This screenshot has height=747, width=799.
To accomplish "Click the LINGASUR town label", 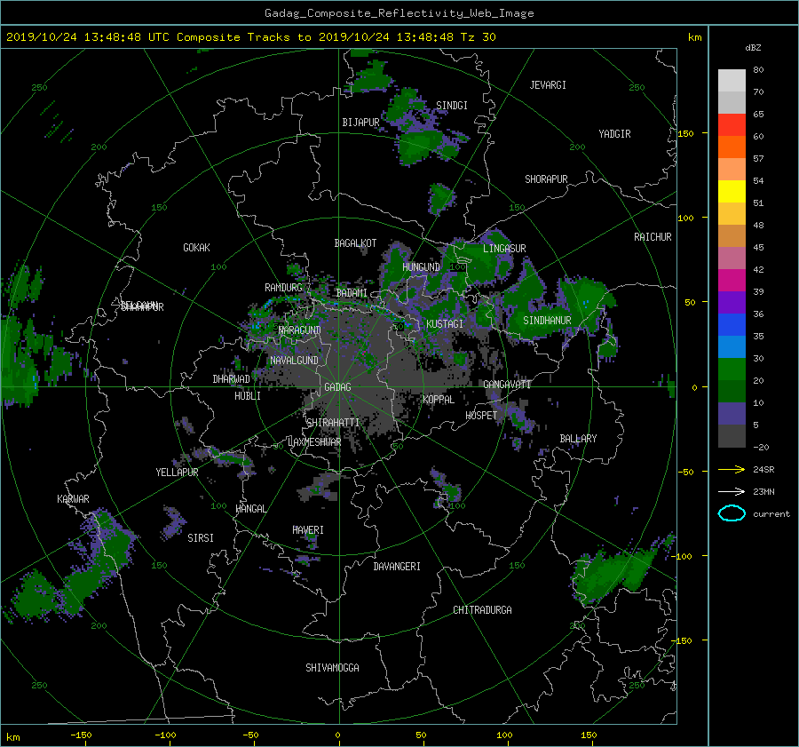I will pos(504,249).
